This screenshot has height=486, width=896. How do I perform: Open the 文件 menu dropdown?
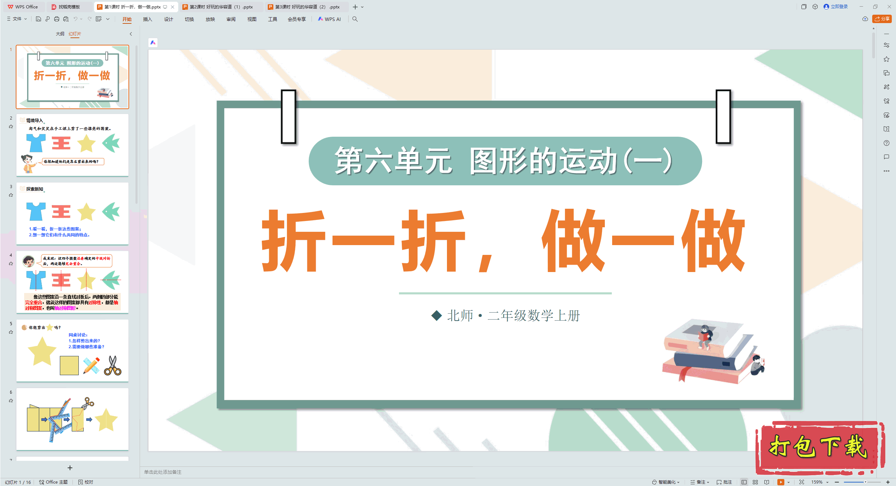click(x=17, y=19)
